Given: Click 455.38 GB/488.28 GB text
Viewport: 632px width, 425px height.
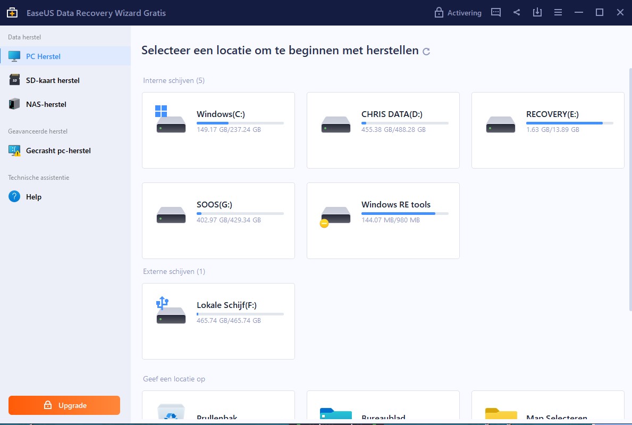Looking at the screenshot, I should point(393,129).
